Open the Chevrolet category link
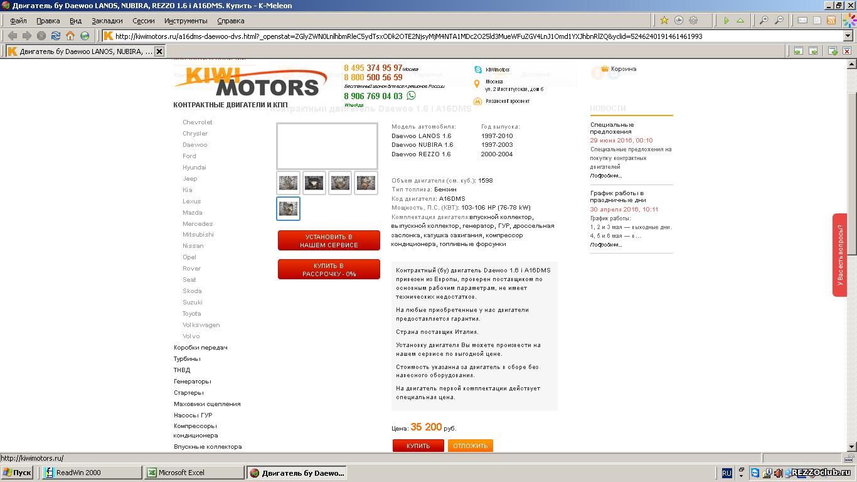Viewport: 857px width, 482px height. tap(198, 122)
